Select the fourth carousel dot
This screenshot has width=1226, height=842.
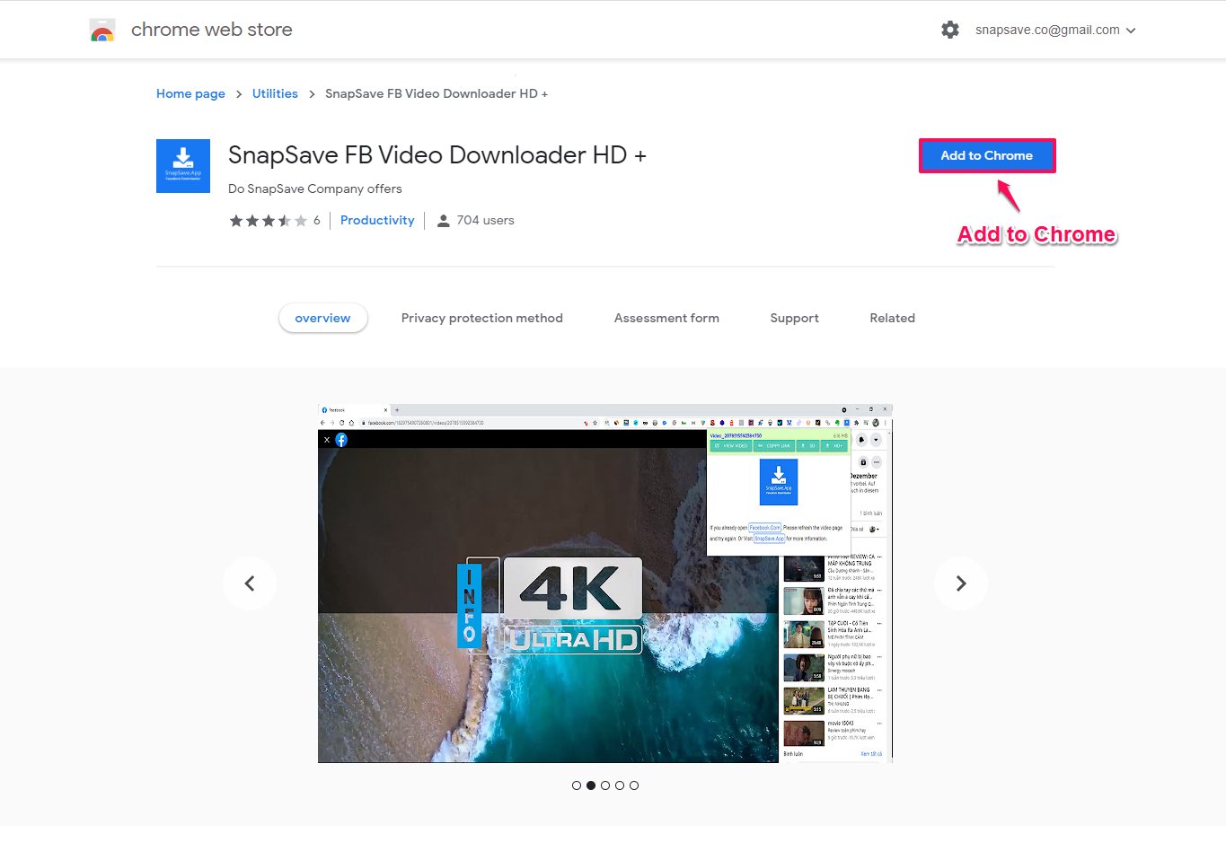(620, 785)
